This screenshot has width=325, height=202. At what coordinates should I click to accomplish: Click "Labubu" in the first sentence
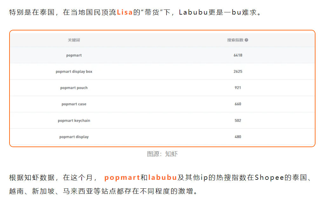pos(193,12)
